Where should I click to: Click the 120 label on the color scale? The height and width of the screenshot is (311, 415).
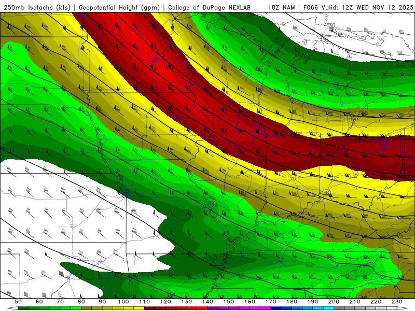(165, 302)
